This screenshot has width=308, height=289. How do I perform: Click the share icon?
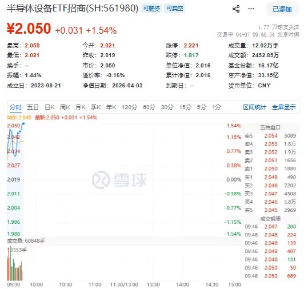point(236,9)
